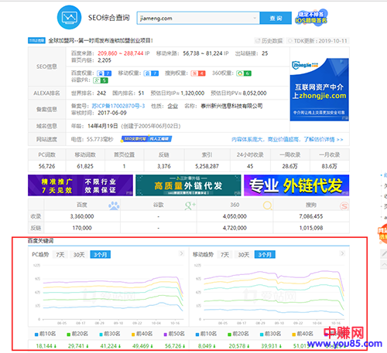
Task: Select the 3个月 tab in PC趋势
Action: (x=101, y=255)
